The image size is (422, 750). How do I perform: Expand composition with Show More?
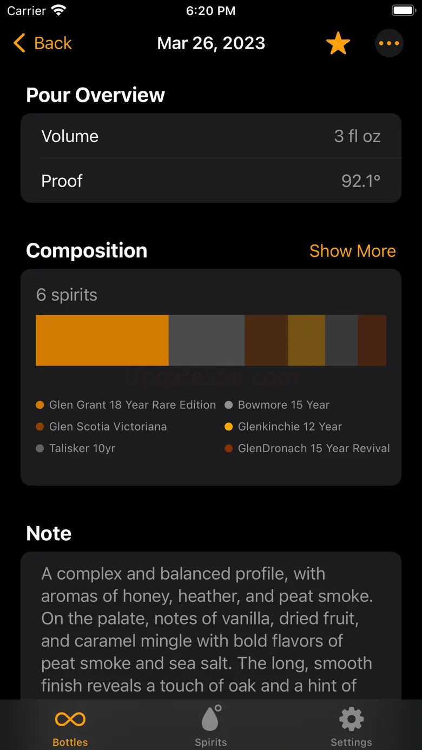352,251
